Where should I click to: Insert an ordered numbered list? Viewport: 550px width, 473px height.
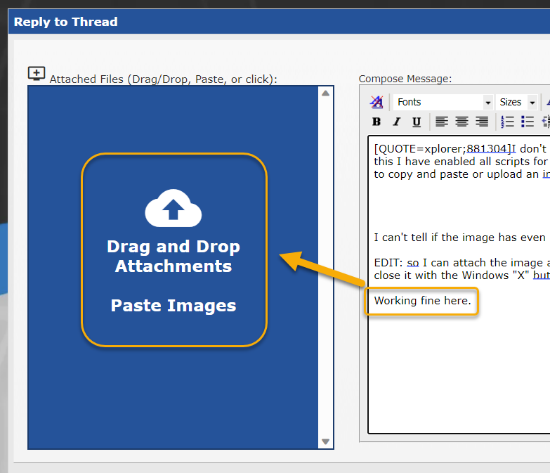pos(507,122)
